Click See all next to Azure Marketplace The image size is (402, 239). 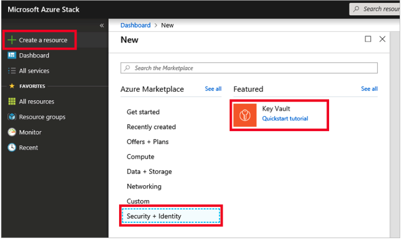pyautogui.click(x=213, y=89)
